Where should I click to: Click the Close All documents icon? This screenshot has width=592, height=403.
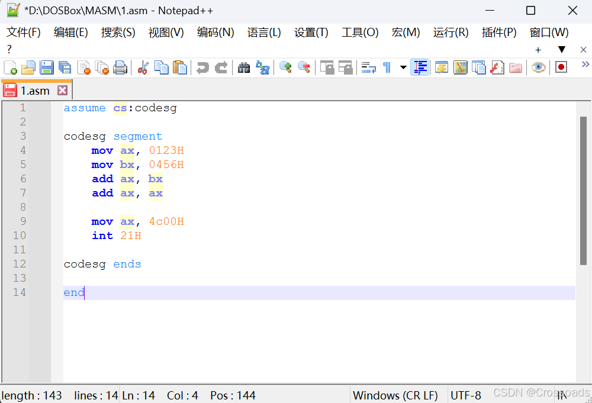pos(102,67)
